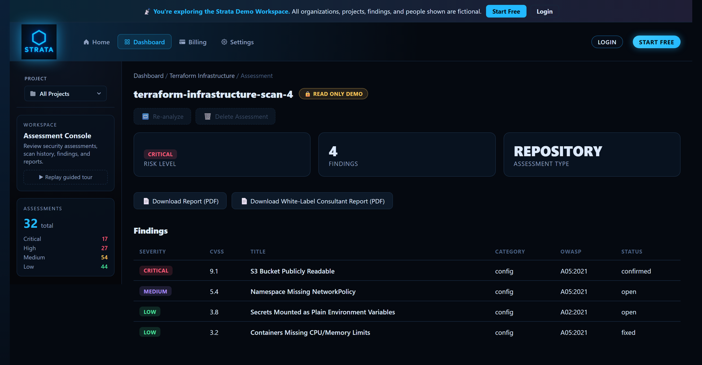Click the Dashboard breadcrumb link

tap(148, 76)
